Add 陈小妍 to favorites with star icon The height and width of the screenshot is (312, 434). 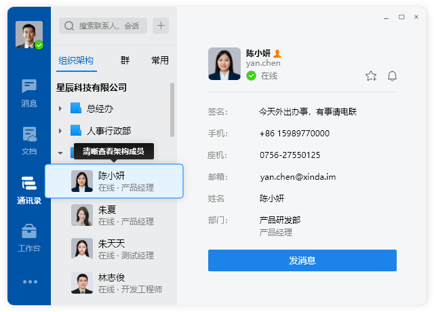(371, 76)
